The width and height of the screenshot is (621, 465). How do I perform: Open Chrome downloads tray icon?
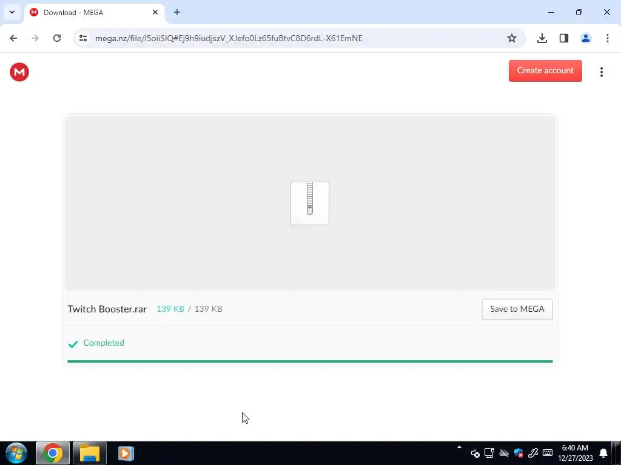[x=542, y=38]
